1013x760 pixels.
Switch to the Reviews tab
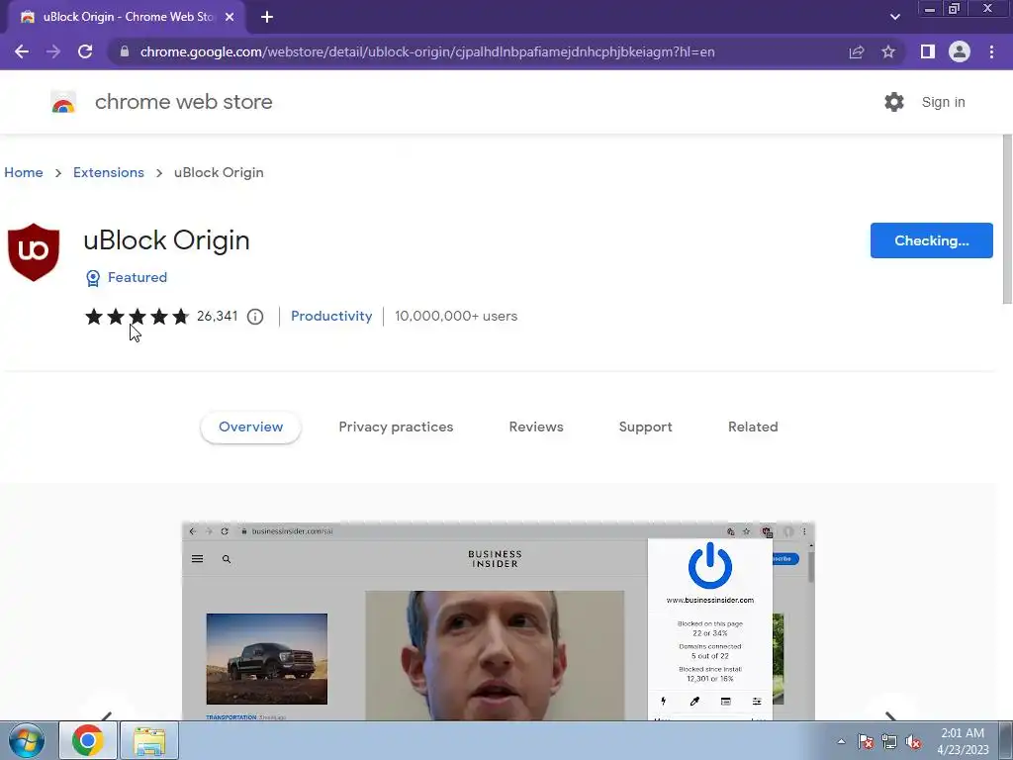536,427
